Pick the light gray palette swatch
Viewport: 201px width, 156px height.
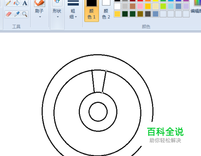[125, 6]
